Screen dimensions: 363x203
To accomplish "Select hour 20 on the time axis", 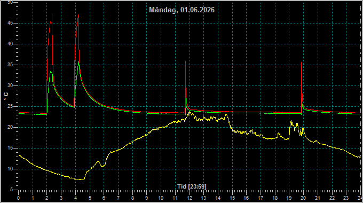I will coord(303,198).
